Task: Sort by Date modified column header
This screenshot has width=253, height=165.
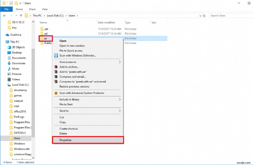Action: (x=106, y=22)
